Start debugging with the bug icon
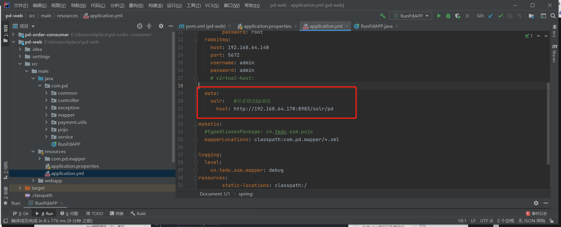Screen dimensions: 561x227 point(448,16)
